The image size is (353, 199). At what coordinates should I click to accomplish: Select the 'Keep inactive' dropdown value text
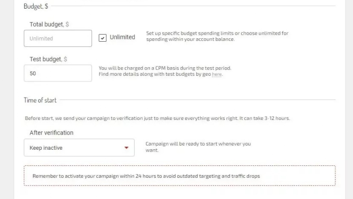[x=46, y=148]
